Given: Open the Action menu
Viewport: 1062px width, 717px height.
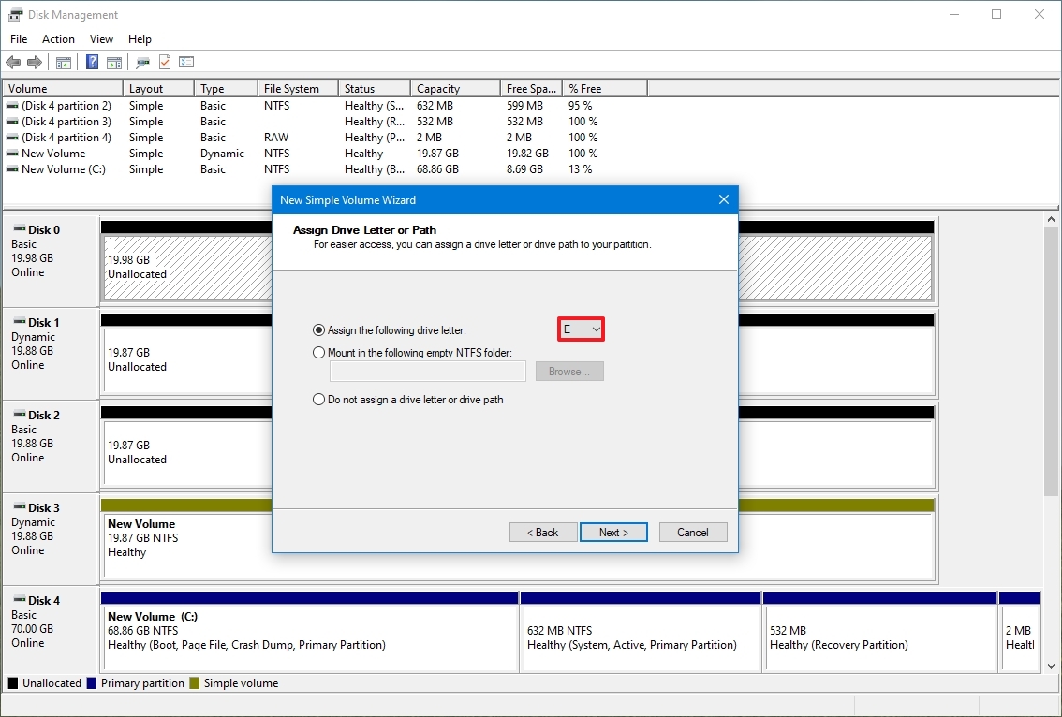Looking at the screenshot, I should click(58, 39).
